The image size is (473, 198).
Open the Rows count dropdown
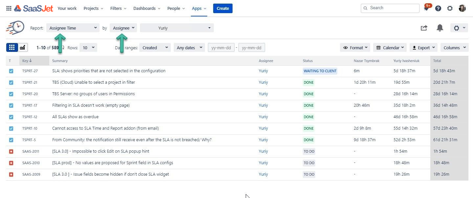point(88,48)
